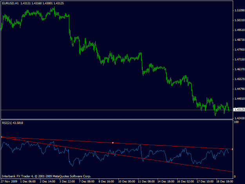Screen dimensions: 245x184
Task: Click the EURUSD,H1 chart title text
Action: (x=10, y=3)
